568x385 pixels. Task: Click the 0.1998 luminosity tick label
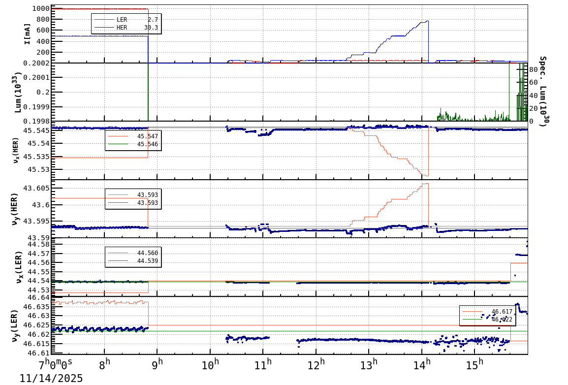pos(36,121)
